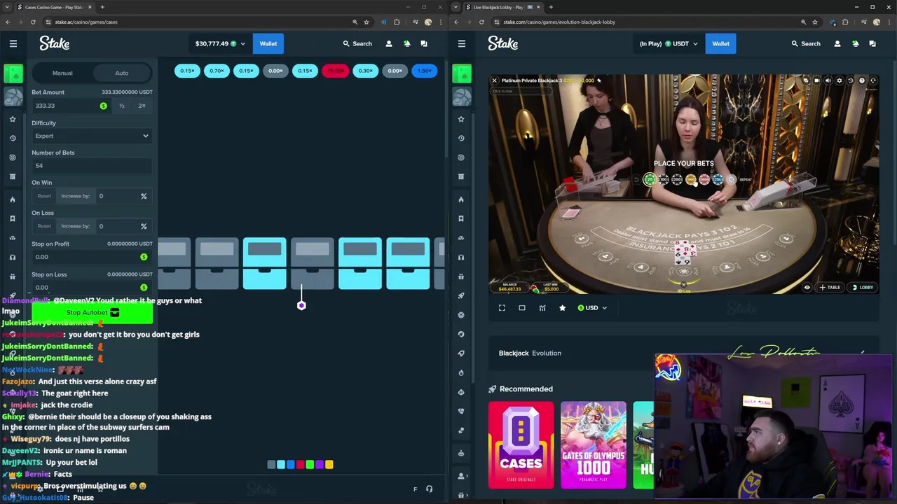897x504 pixels.
Task: Open user profile icon in Blackjack window
Action: 837,43
